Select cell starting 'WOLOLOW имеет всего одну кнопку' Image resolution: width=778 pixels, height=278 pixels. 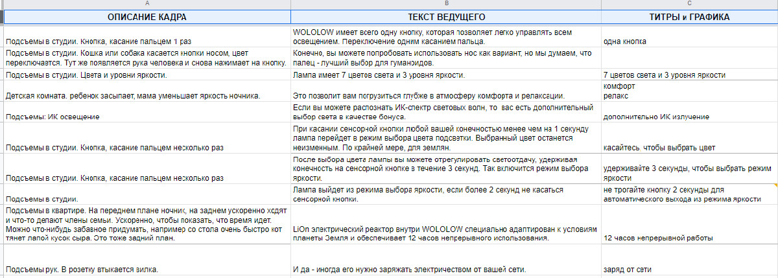[446, 37]
